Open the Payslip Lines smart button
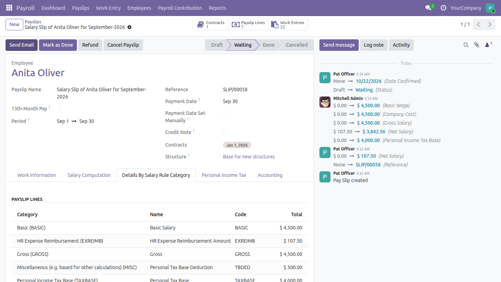Screen dimensions: 501x282 pos(249,25)
